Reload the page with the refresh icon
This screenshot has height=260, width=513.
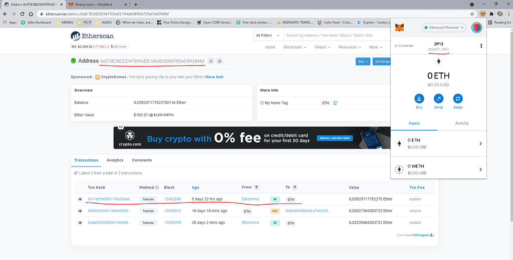[22, 14]
